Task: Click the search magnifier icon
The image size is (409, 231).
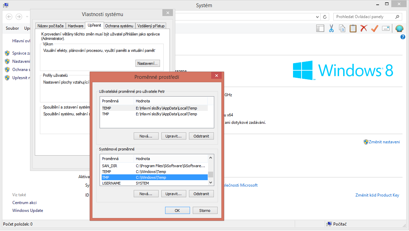Action: tap(397, 17)
